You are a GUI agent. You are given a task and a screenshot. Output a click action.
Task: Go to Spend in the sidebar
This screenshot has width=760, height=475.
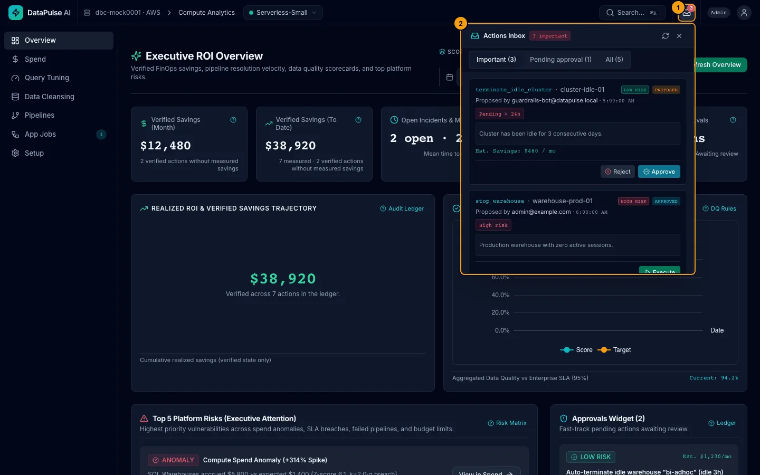pos(59,59)
